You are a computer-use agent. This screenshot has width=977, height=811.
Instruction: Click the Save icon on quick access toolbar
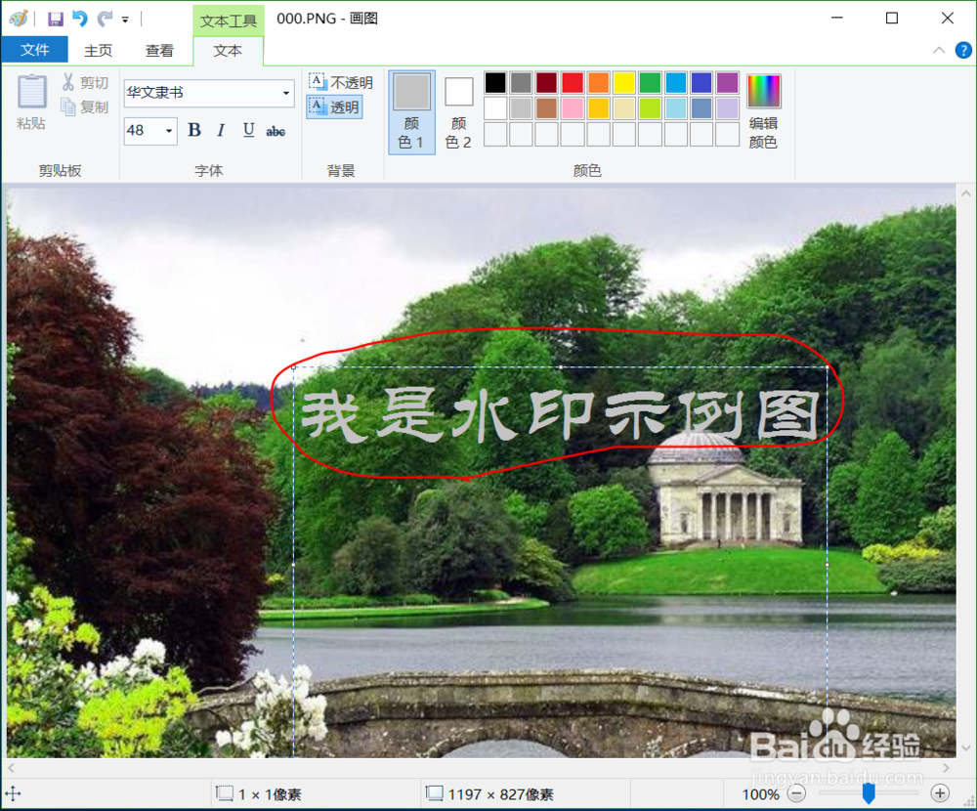[55, 19]
